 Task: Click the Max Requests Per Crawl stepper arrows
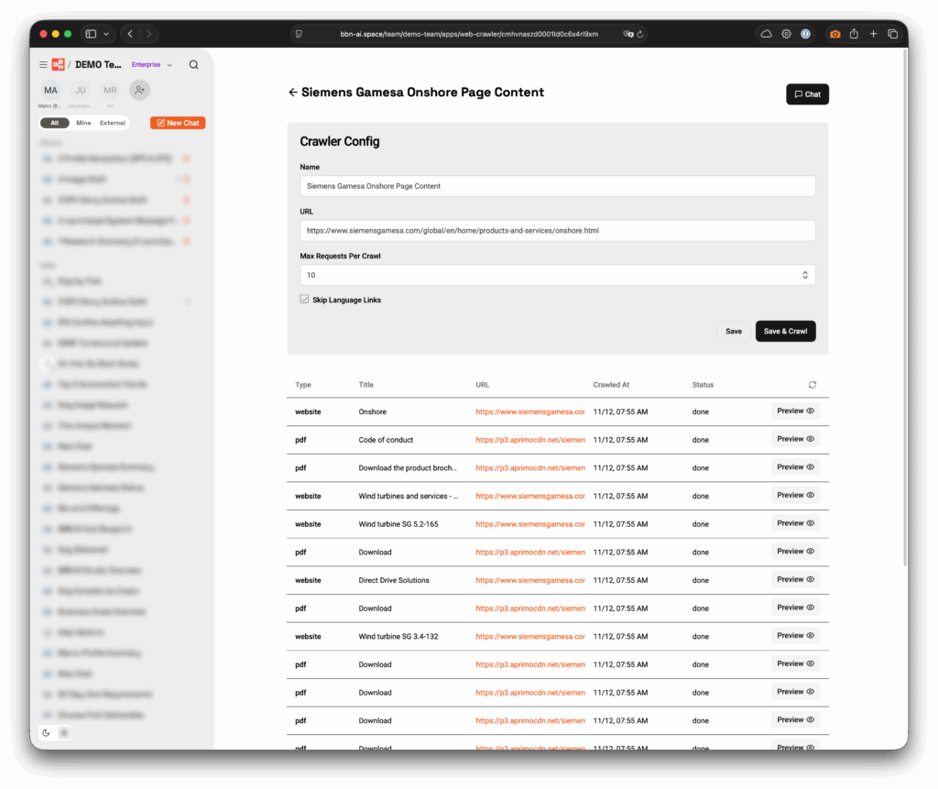click(804, 275)
